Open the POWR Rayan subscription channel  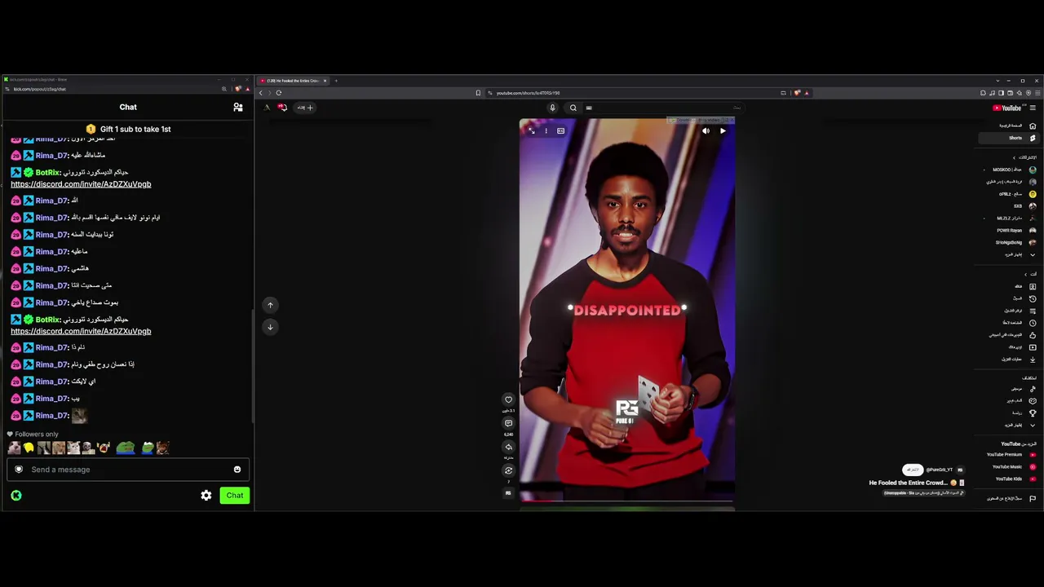click(1008, 231)
